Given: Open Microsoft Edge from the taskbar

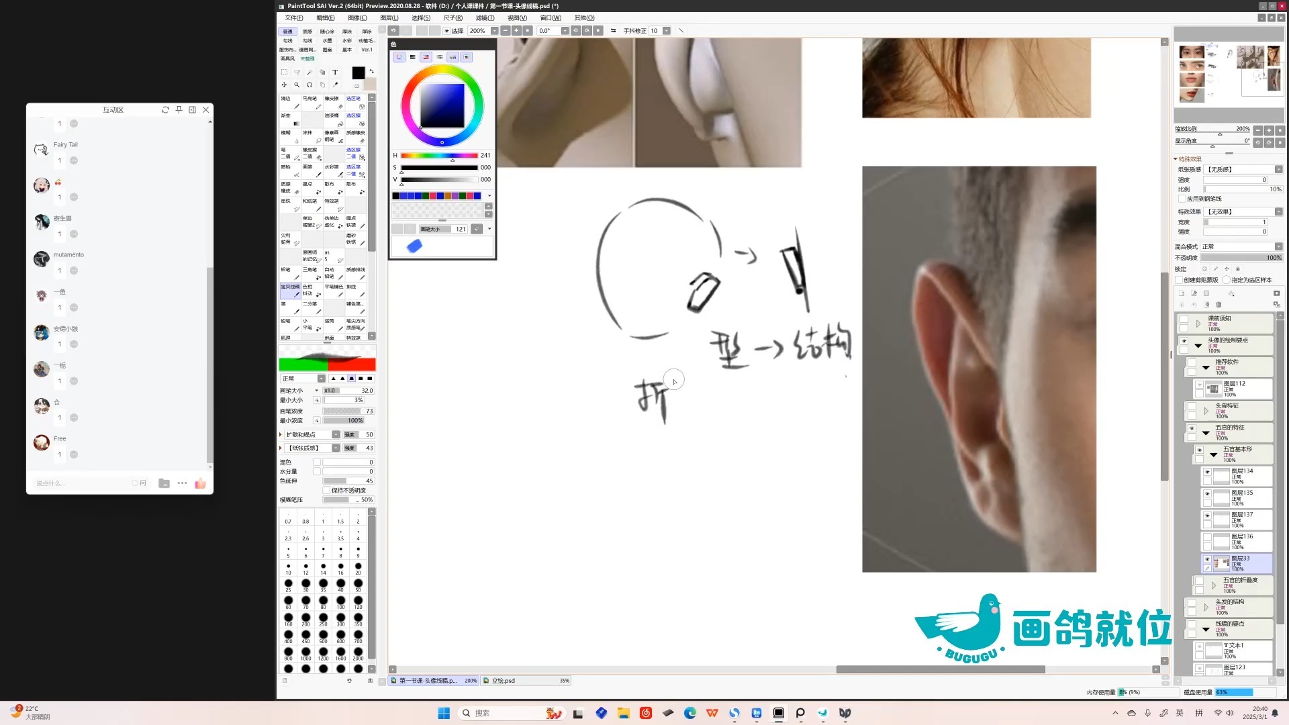Looking at the screenshot, I should coord(689,713).
